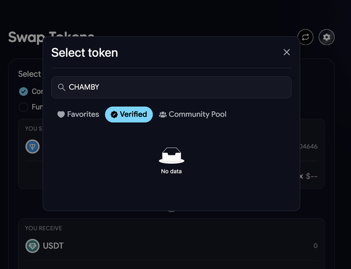
Task: Open the USDT receive token selector
Action: [x=44, y=246]
